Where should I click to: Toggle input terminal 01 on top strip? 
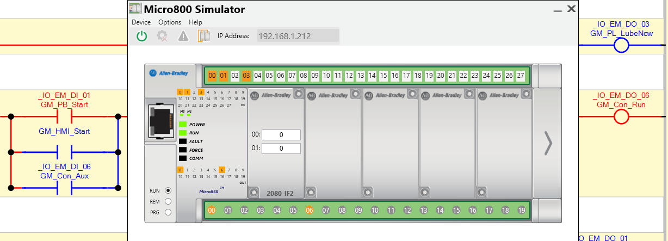pyautogui.click(x=224, y=75)
